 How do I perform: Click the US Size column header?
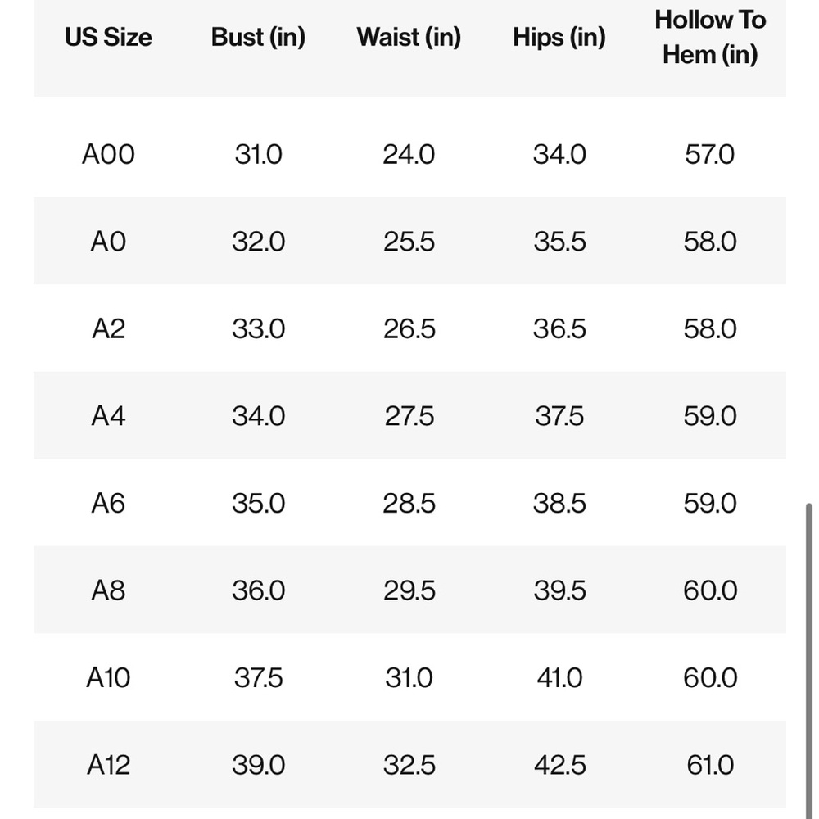point(108,37)
